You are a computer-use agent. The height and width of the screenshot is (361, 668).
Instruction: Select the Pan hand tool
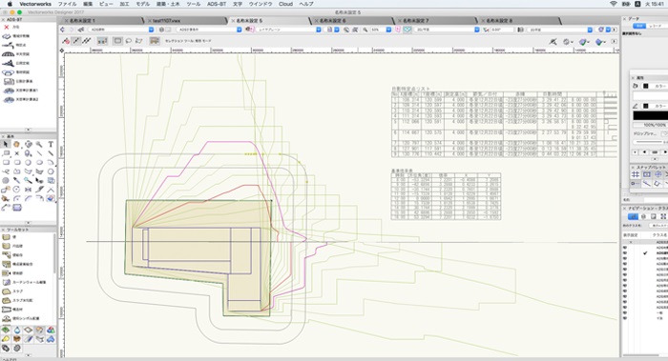[x=16, y=144]
